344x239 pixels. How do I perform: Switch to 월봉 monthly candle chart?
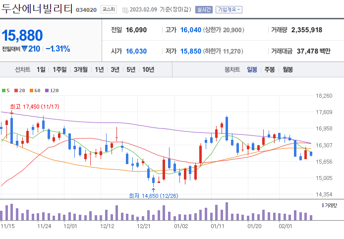coord(287,69)
